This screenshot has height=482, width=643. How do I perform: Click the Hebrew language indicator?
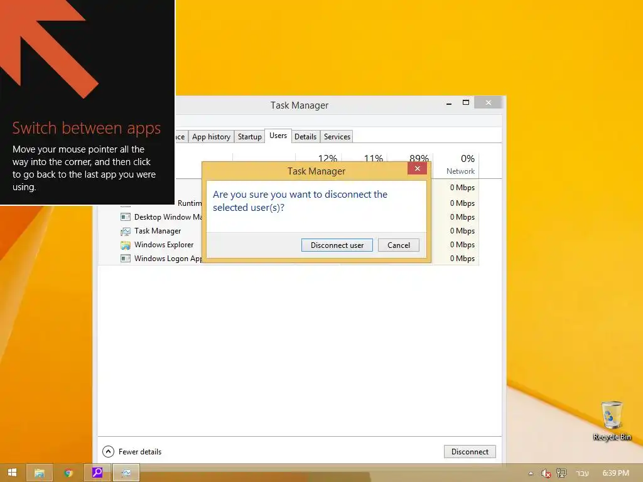click(582, 473)
